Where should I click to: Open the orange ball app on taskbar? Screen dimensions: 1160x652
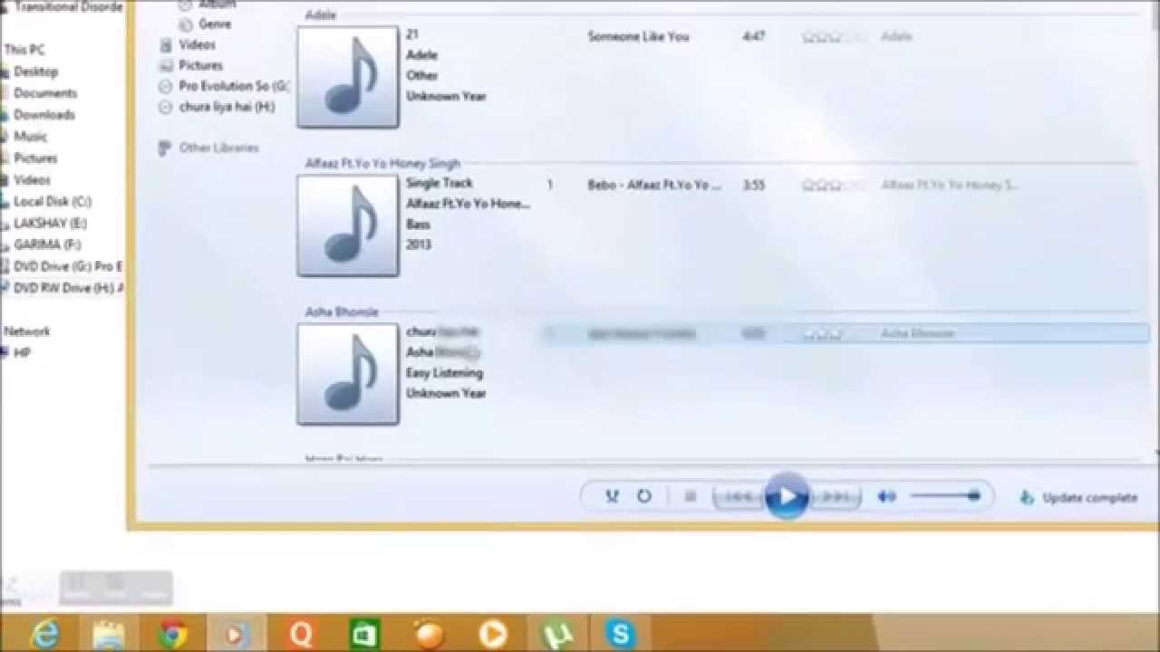point(429,634)
